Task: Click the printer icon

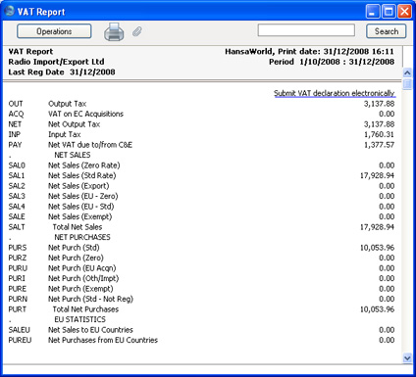Action: coord(114,32)
